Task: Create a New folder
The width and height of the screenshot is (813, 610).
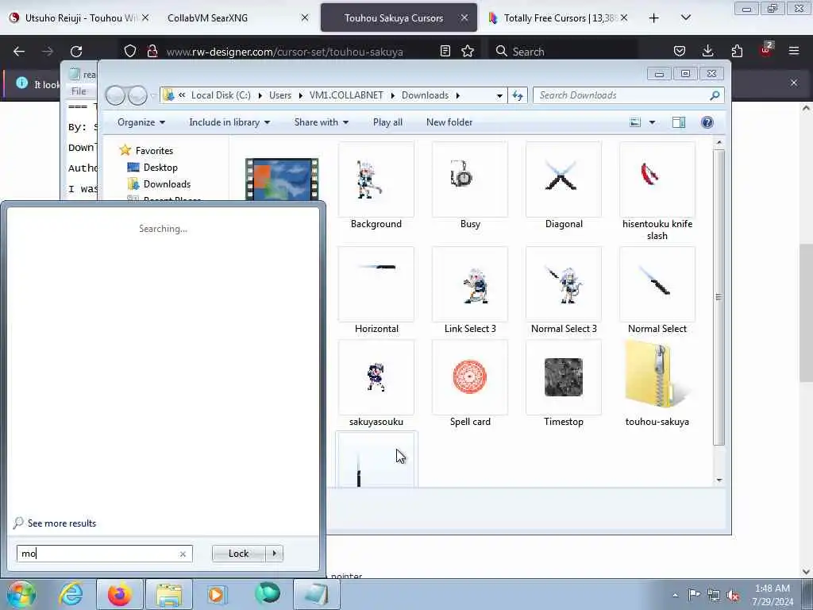Action: point(449,122)
